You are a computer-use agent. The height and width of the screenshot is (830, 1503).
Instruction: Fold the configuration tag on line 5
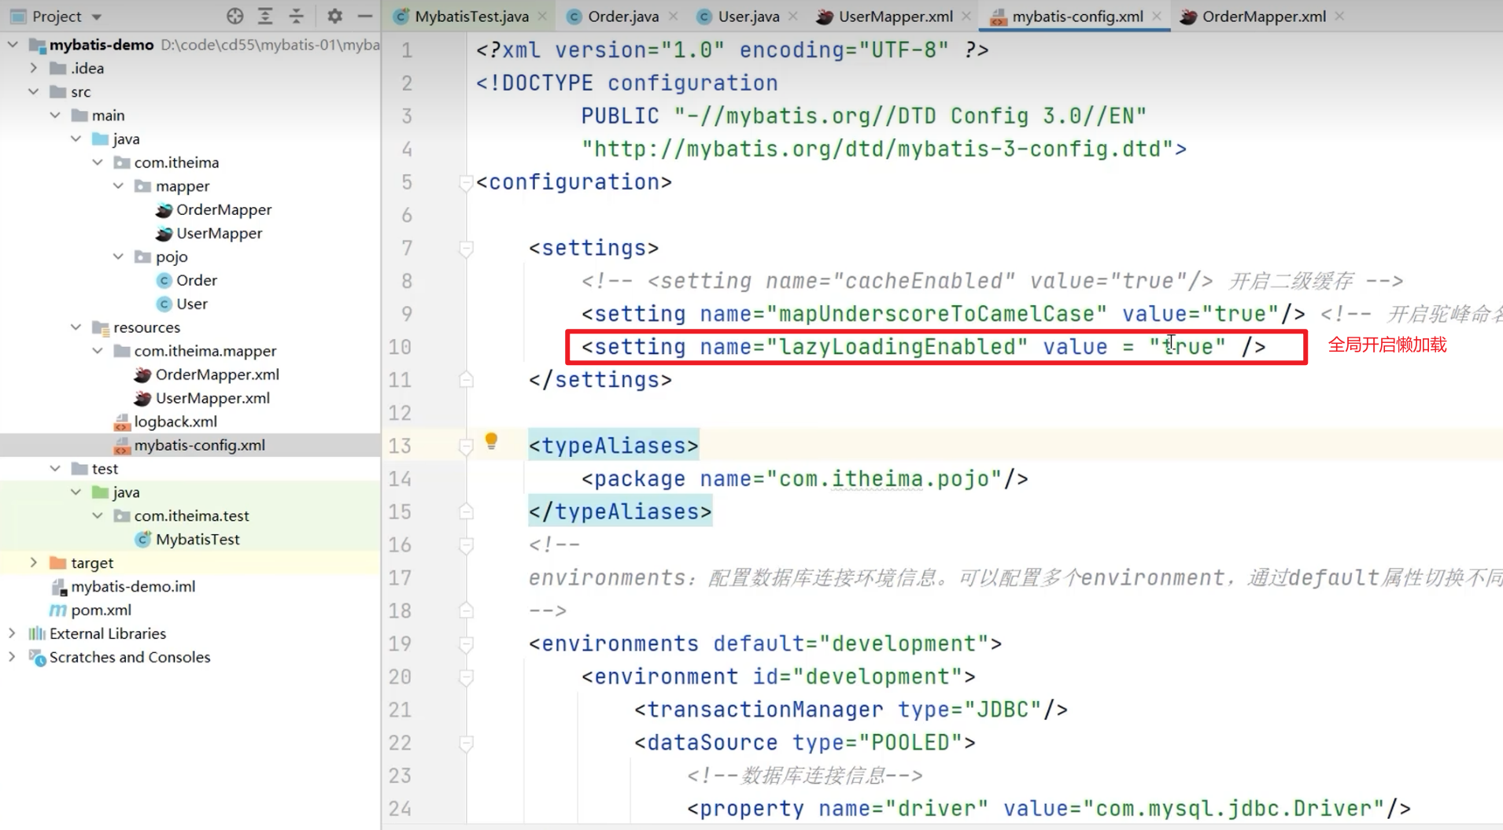pyautogui.click(x=466, y=183)
